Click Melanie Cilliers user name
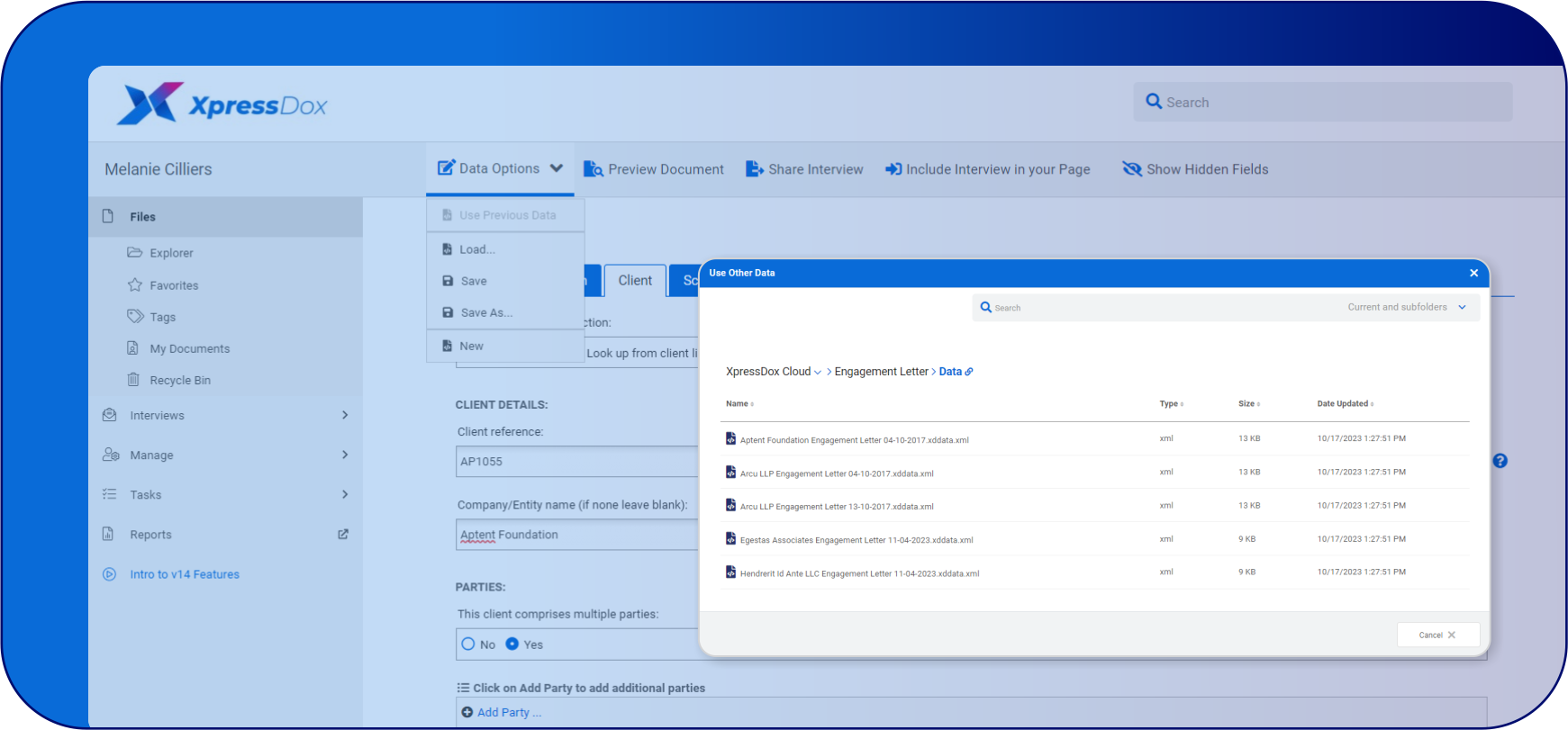Screen dimensions: 1568x730 pyautogui.click(x=159, y=169)
